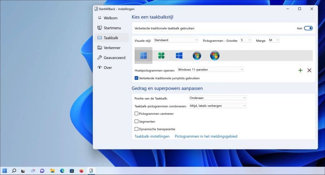Add a custom start icon with green plus
The image size is (325, 175).
click(300, 70)
